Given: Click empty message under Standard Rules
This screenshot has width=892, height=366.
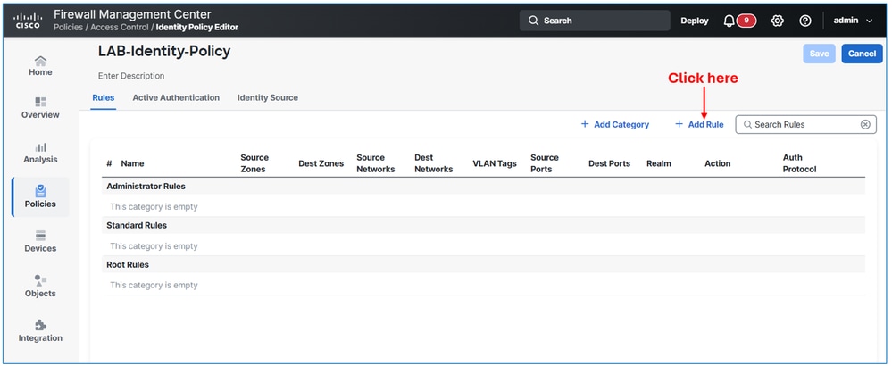Looking at the screenshot, I should pyautogui.click(x=154, y=246).
